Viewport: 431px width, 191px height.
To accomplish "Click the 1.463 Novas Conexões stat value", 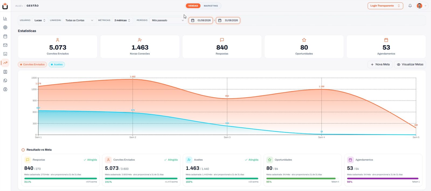I will tap(140, 47).
